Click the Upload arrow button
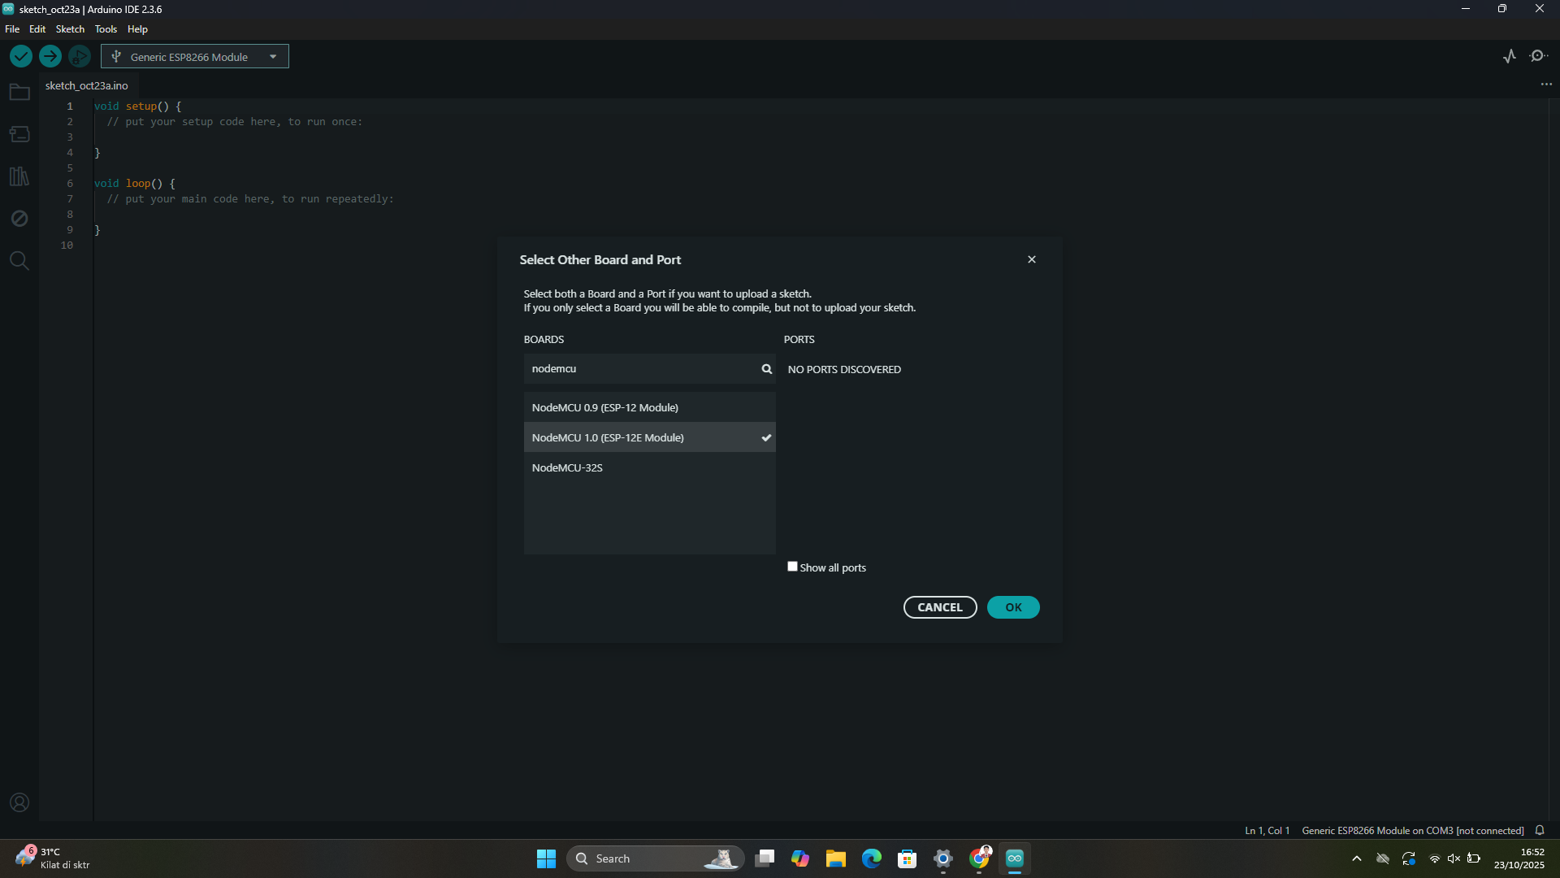 click(50, 56)
